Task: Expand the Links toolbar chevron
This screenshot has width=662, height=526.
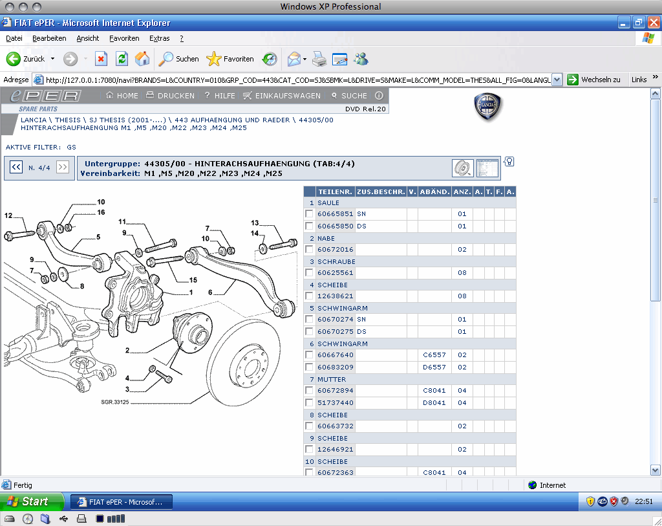Action: (x=656, y=78)
